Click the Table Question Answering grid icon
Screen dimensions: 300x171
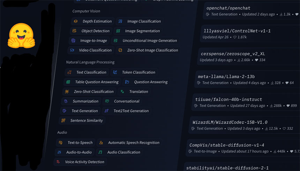[68, 82]
